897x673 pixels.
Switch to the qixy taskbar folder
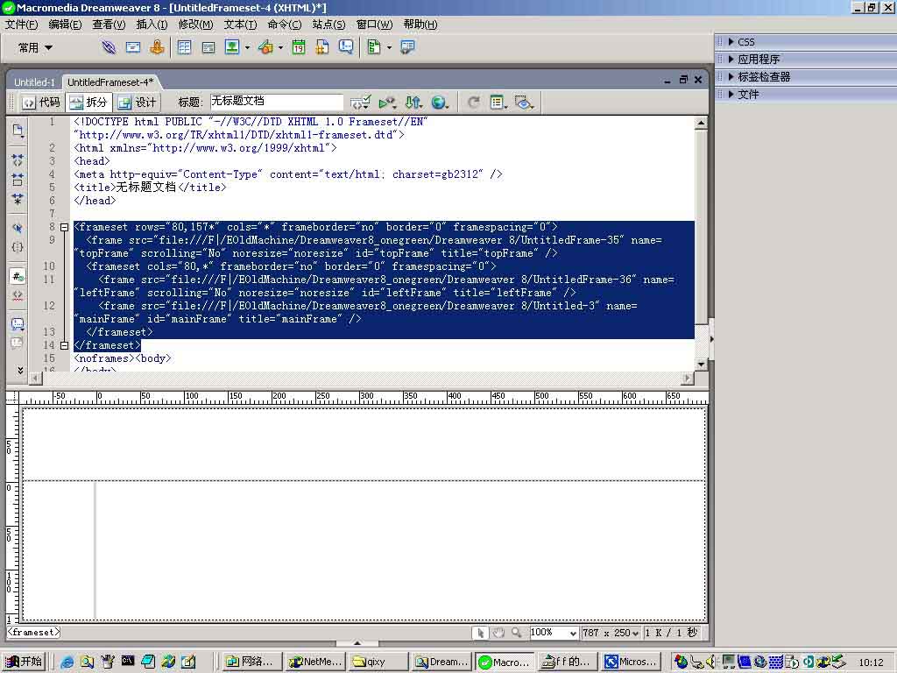pyautogui.click(x=378, y=662)
